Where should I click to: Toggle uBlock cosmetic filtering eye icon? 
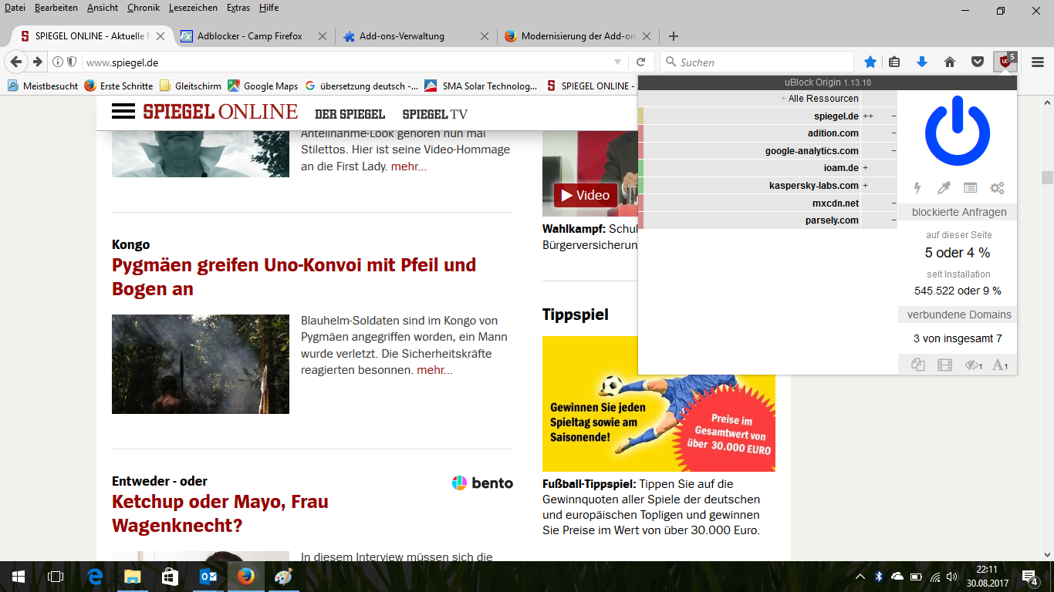coord(973,365)
